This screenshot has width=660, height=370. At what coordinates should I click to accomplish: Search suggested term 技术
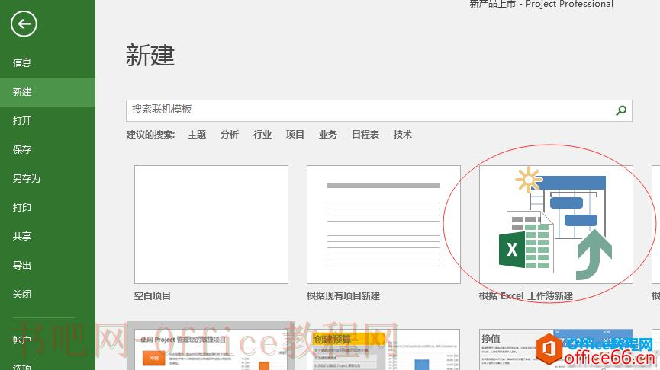click(x=402, y=135)
